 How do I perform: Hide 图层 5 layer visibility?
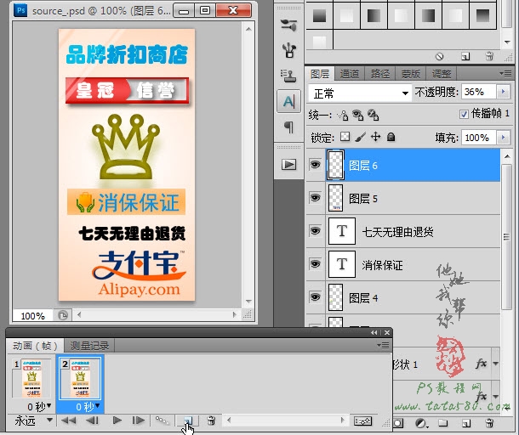tap(315, 198)
